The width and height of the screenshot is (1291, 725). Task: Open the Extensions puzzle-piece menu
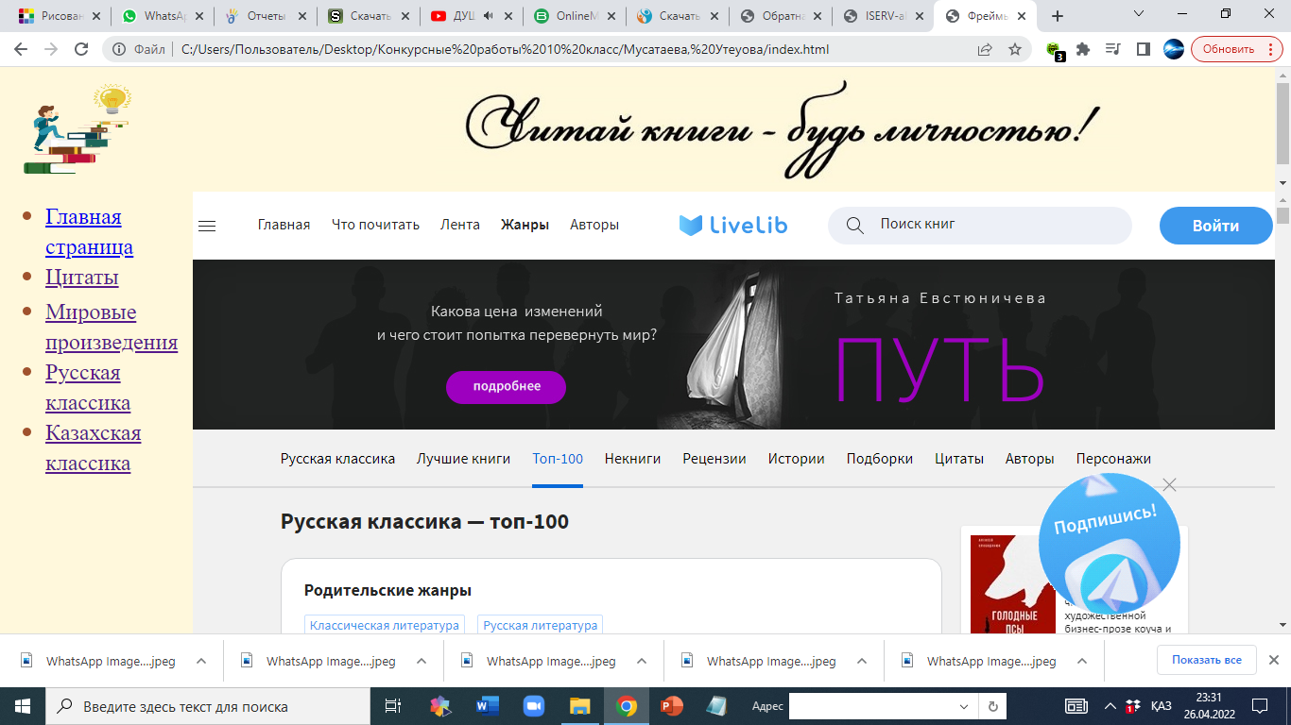[x=1083, y=49]
